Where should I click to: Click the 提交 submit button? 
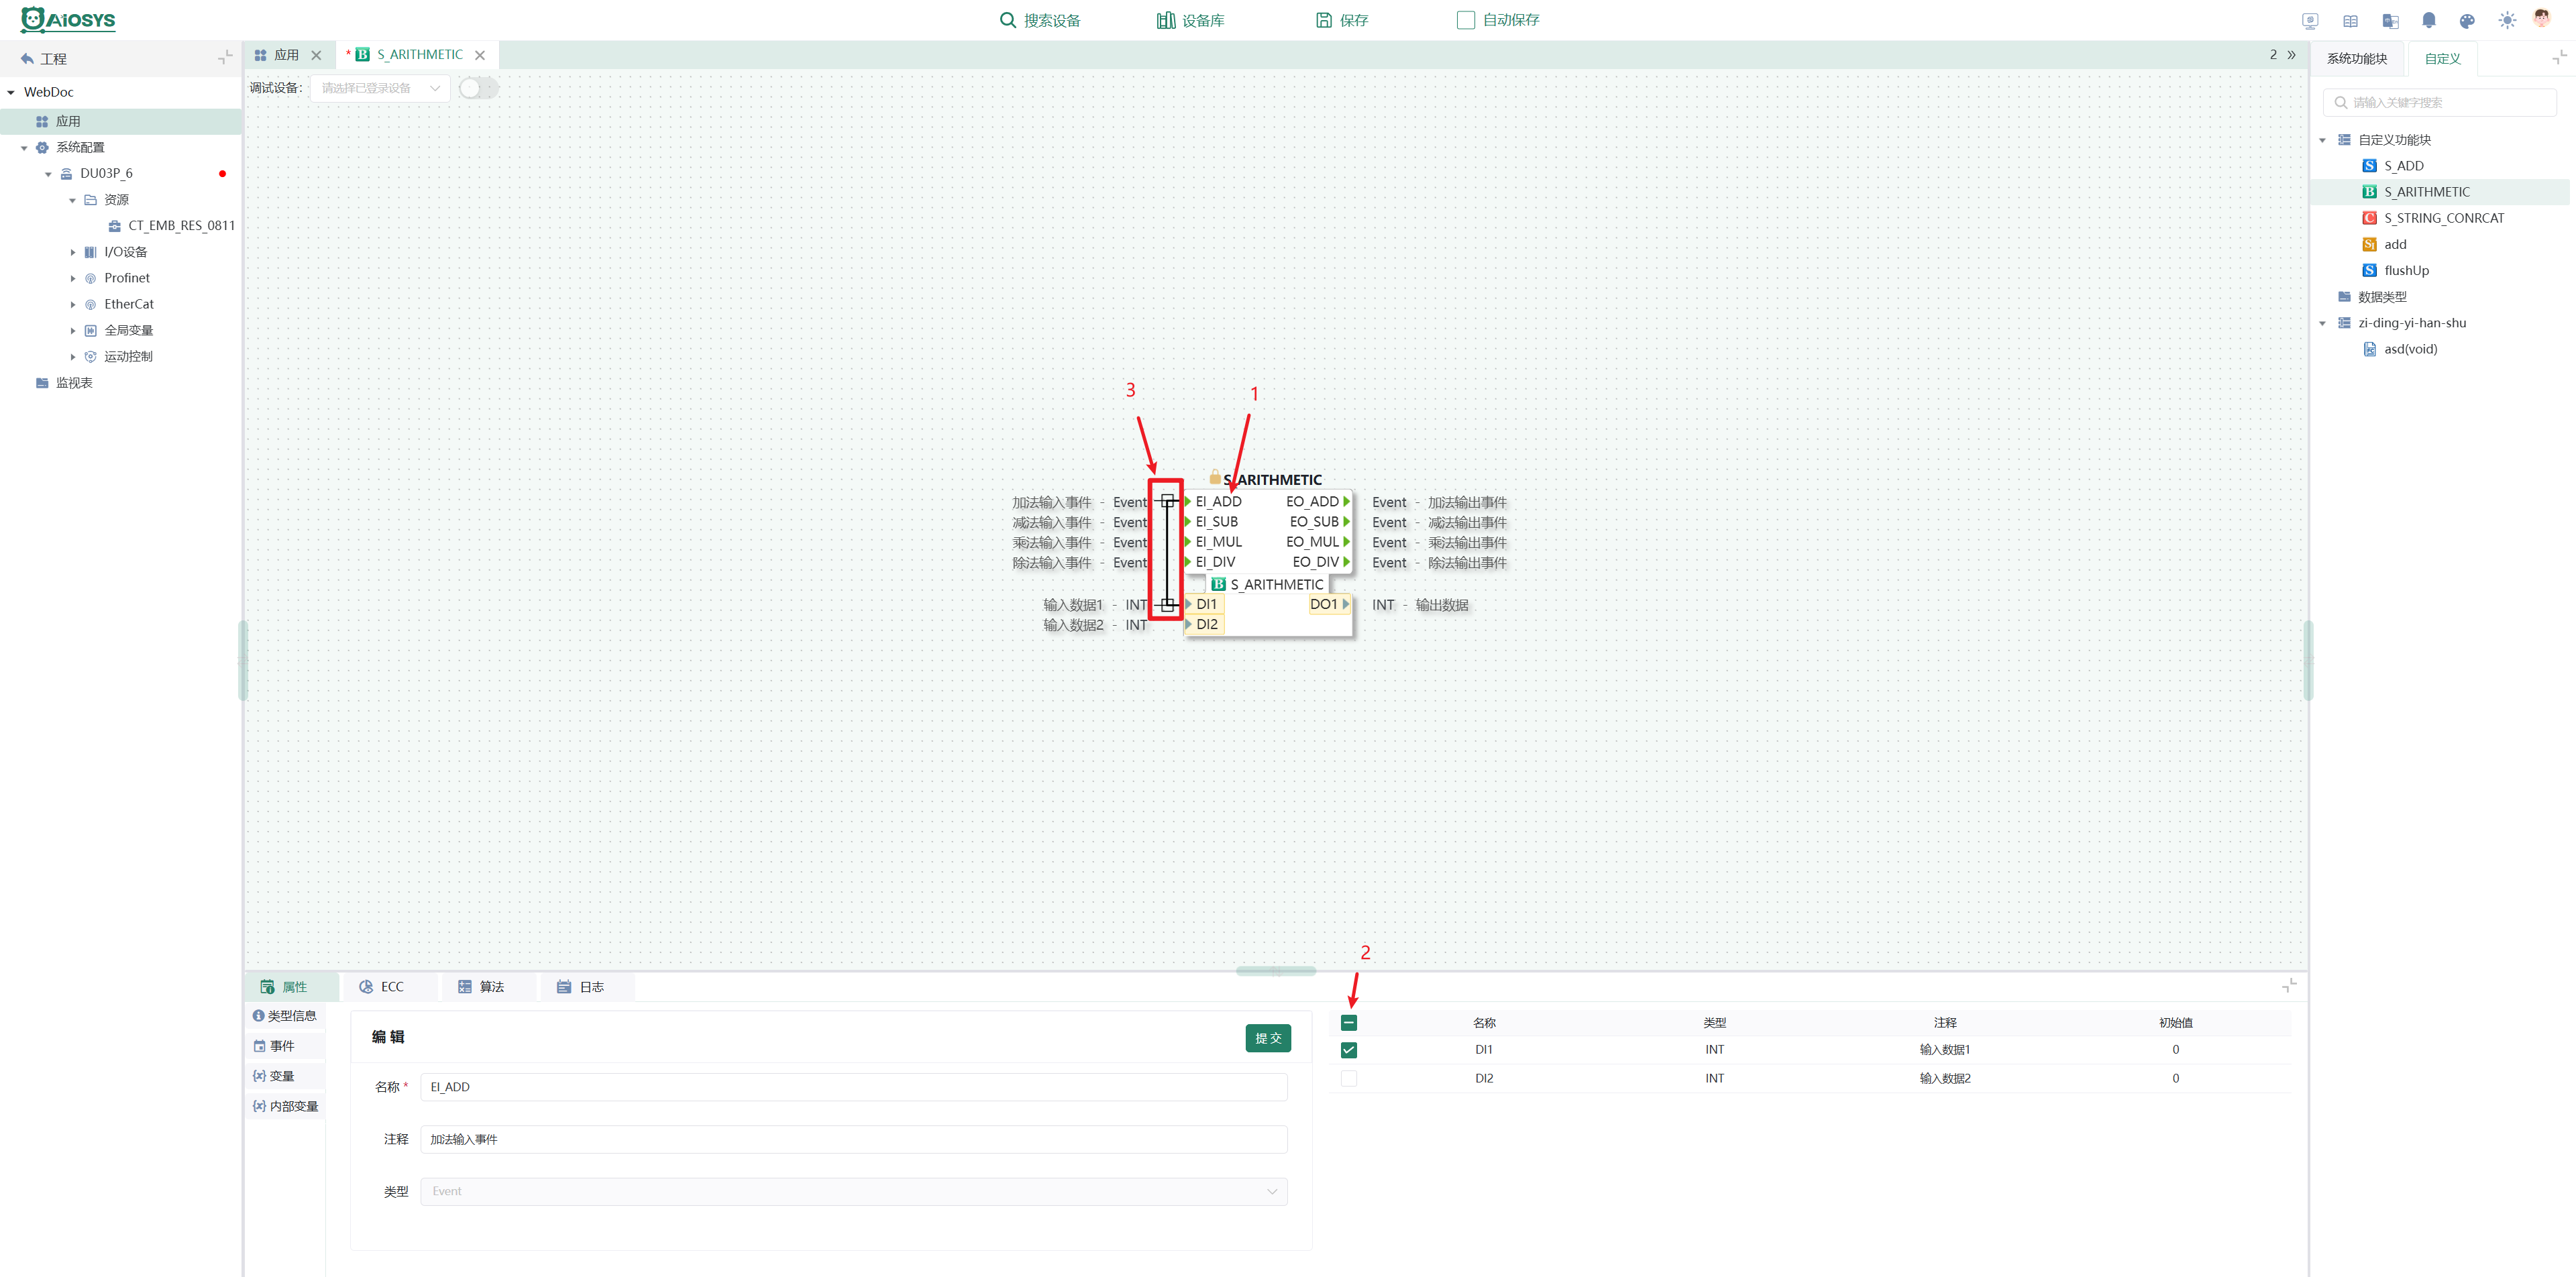point(1267,1038)
